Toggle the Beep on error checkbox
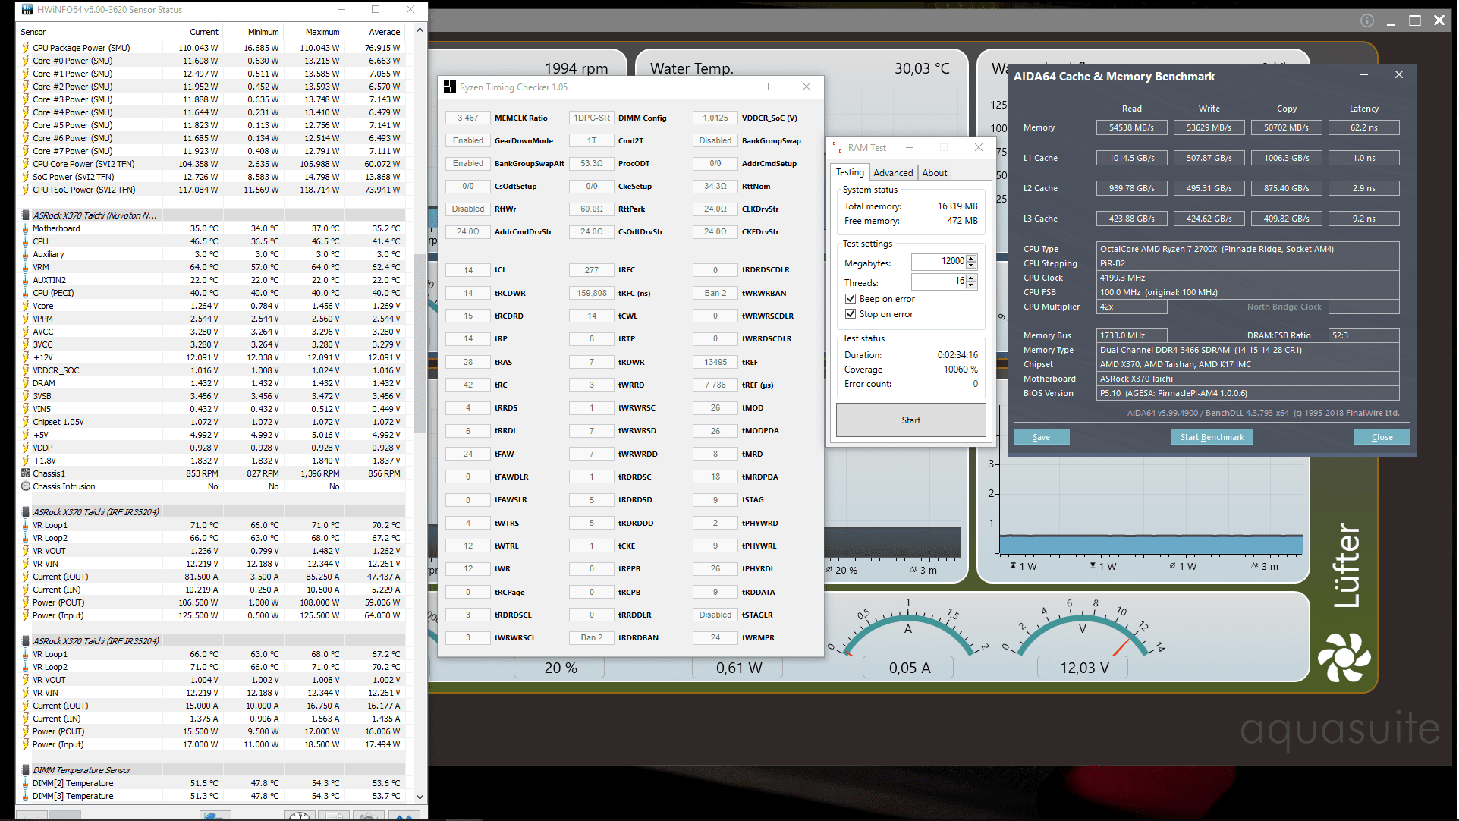Viewport: 1459px width, 821px height. tap(851, 299)
